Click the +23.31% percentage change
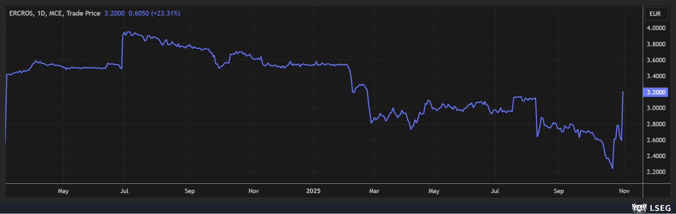The width and height of the screenshot is (676, 214). click(165, 13)
